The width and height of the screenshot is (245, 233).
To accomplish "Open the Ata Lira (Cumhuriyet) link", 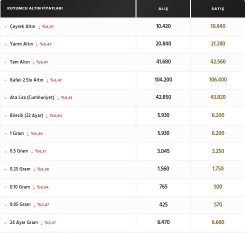I will tap(32, 97).
